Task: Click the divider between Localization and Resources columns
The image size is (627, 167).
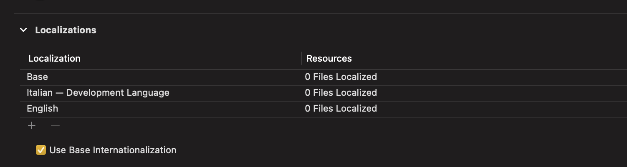Action: coord(301,59)
